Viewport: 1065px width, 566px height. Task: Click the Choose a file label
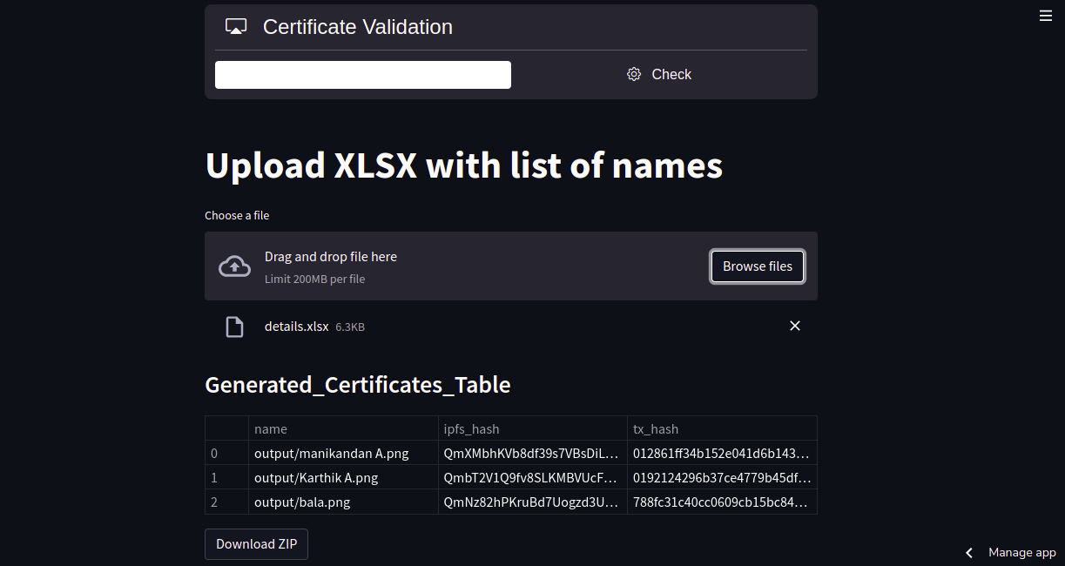[237, 215]
